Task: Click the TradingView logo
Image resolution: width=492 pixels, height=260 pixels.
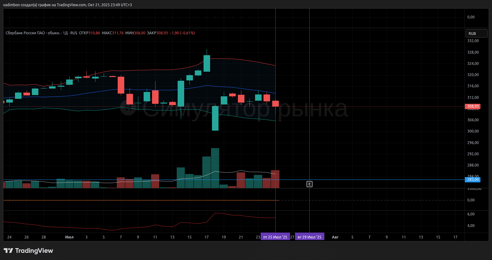Action: click(x=28, y=251)
